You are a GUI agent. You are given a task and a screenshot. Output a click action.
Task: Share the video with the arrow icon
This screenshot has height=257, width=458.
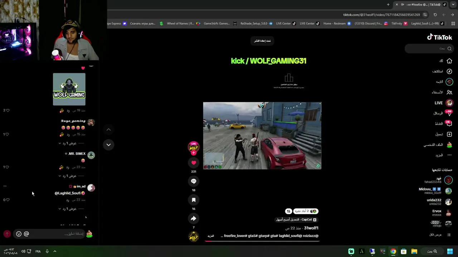tap(194, 218)
